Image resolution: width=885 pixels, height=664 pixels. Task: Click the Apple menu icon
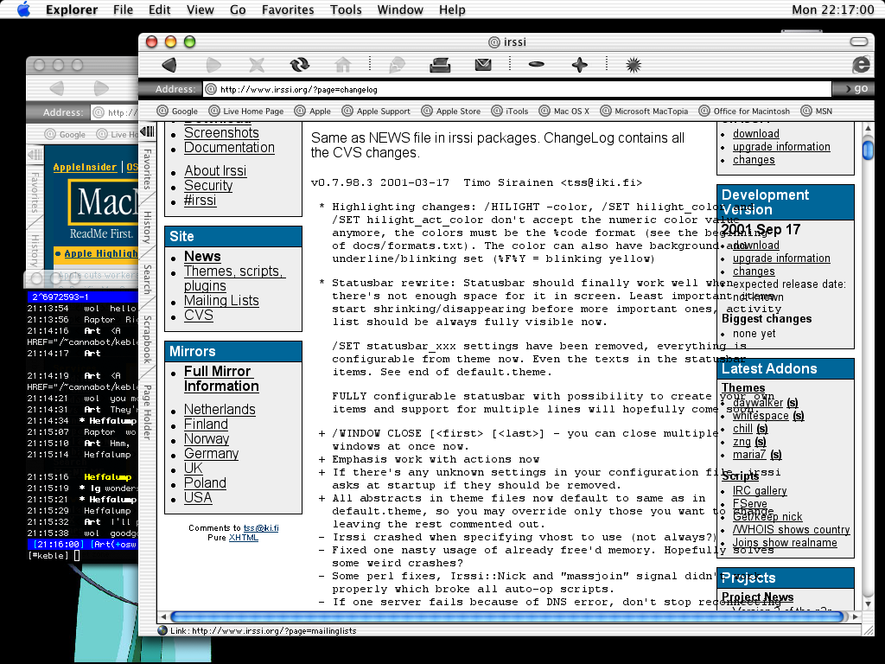click(x=23, y=9)
